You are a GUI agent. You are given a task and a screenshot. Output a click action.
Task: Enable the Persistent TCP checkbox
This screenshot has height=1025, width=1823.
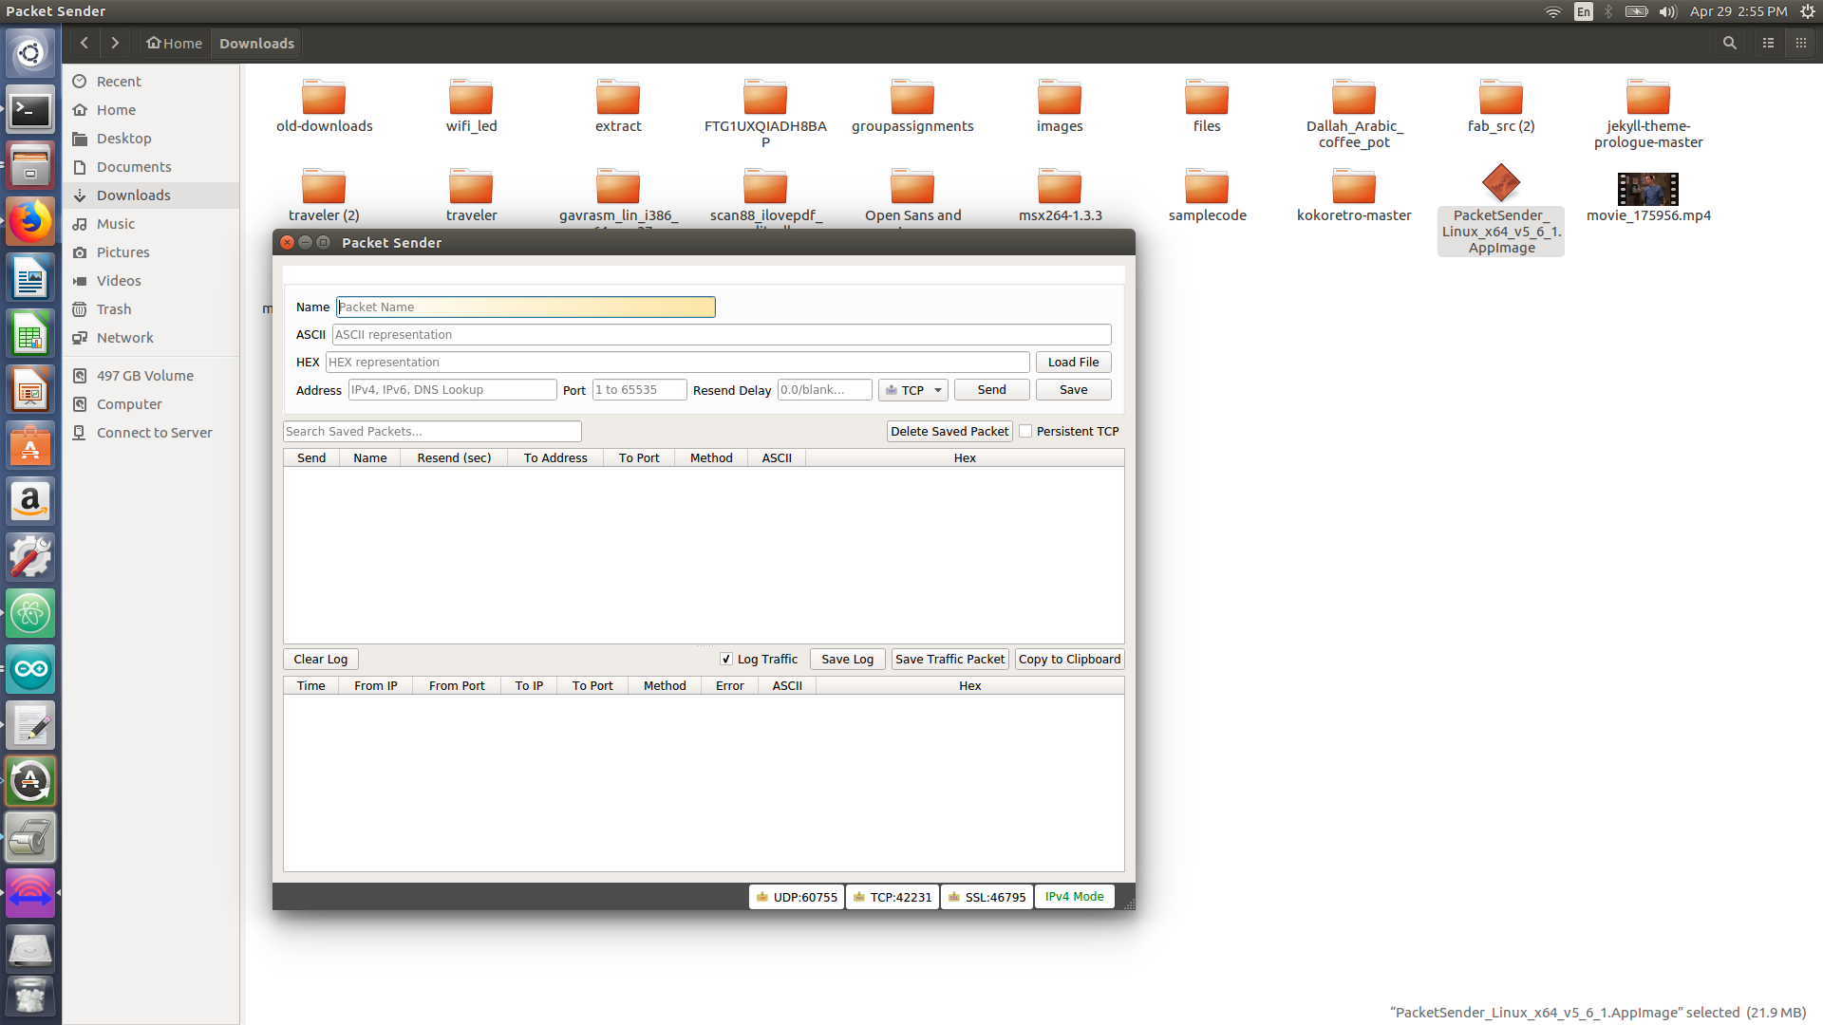coord(1025,431)
